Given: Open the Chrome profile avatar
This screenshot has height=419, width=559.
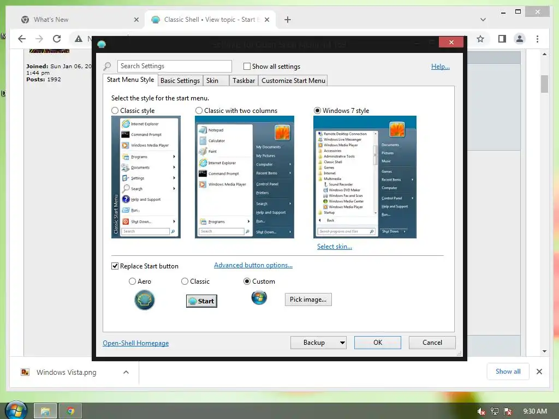Looking at the screenshot, I should click(520, 39).
